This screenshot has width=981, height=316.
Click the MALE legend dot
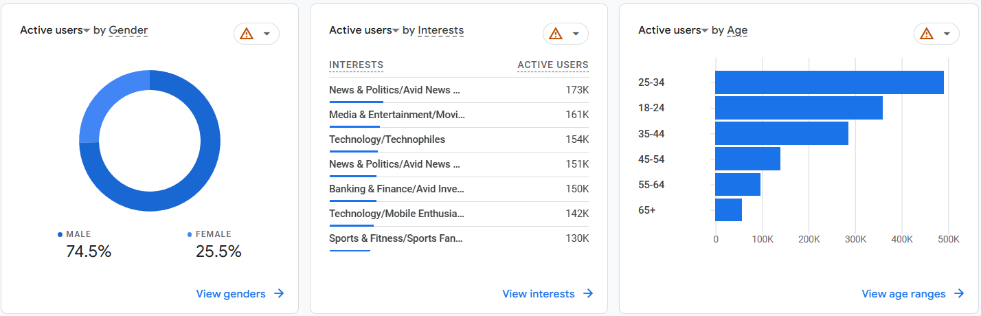pos(60,235)
